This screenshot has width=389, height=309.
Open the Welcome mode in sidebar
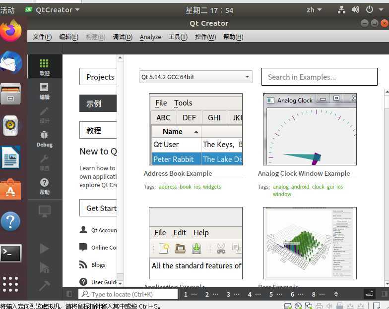(45, 67)
